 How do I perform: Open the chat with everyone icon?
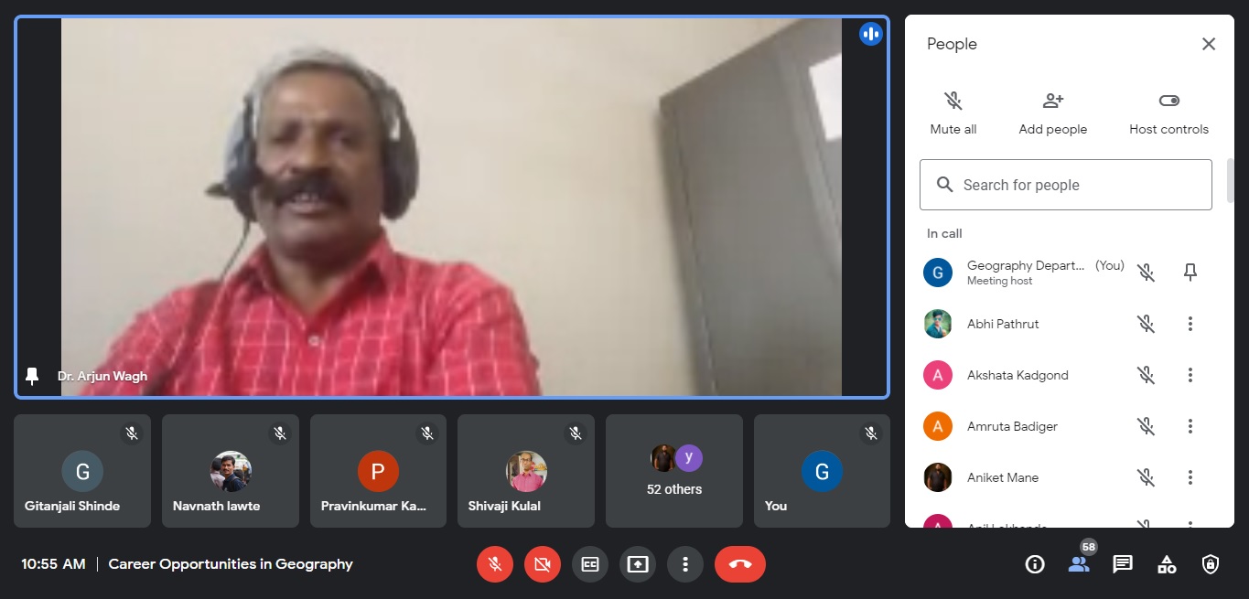pos(1123,564)
